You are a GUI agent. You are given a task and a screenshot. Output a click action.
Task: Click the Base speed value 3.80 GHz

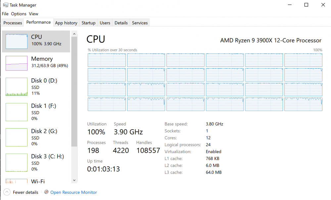pyautogui.click(x=214, y=124)
